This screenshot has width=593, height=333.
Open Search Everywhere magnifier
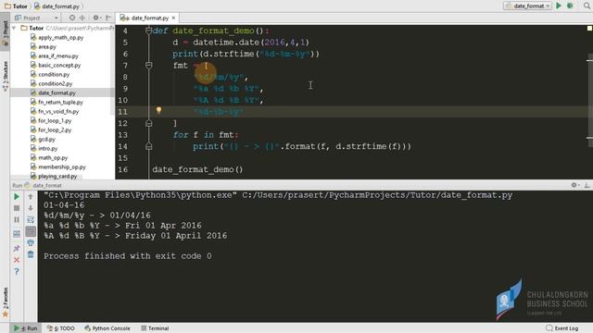coord(587,6)
